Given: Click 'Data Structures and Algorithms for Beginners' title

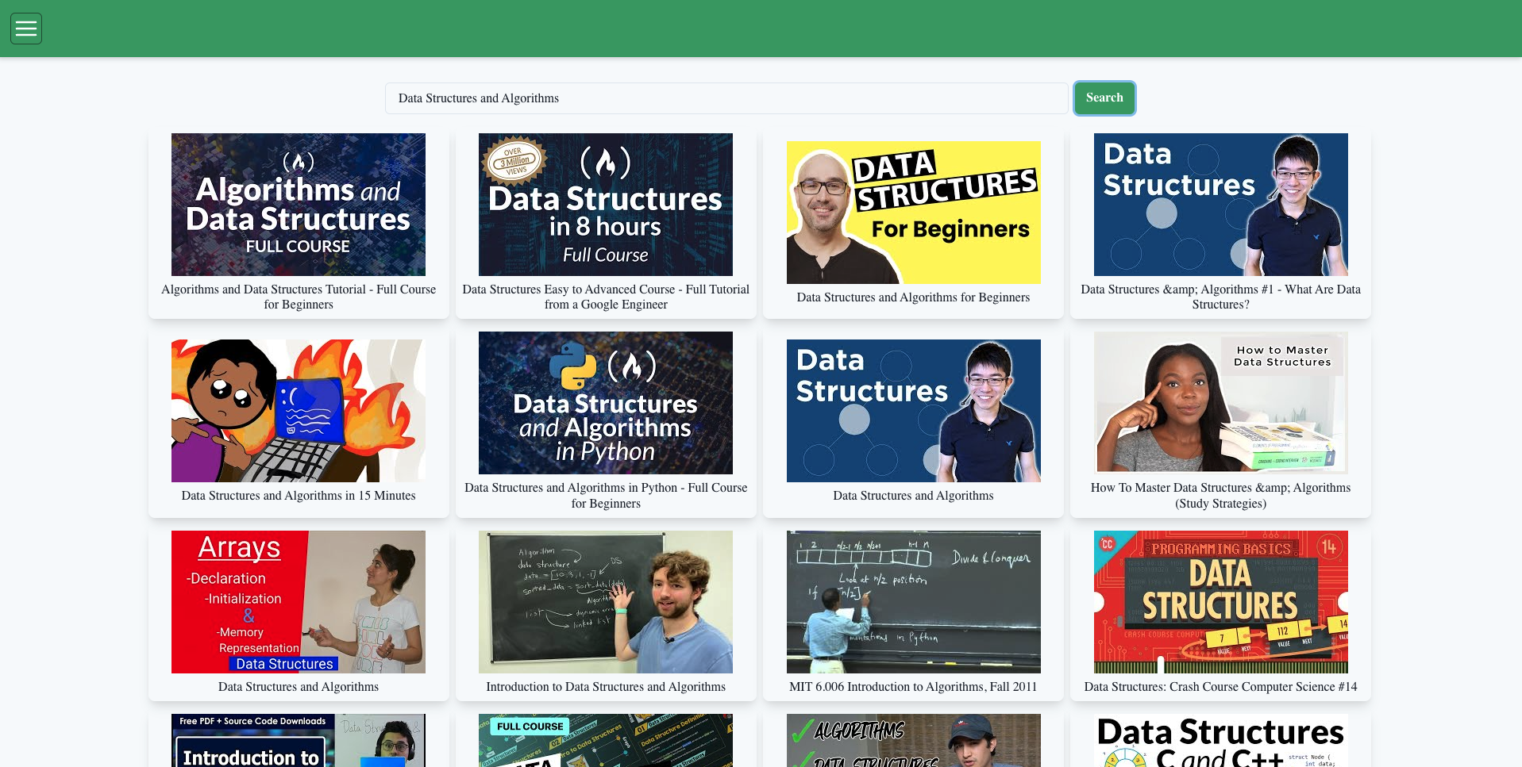Looking at the screenshot, I should (913, 297).
